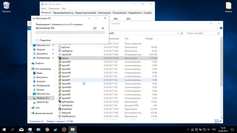This screenshot has width=237, height=133.
Task: Open Chrome from the taskbar
Action: [x=47, y=130]
